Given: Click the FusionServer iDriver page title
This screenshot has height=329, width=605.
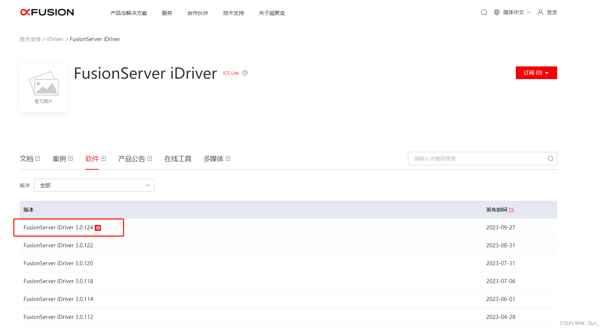Looking at the screenshot, I should [145, 73].
